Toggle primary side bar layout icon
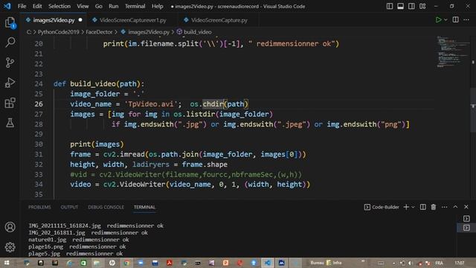 tap(390, 6)
